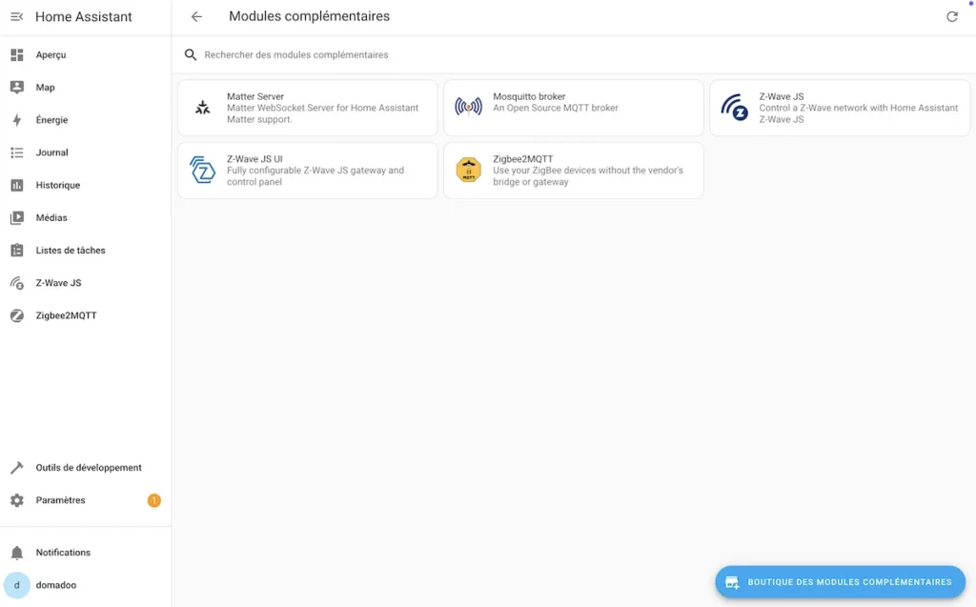Click the Matter Server add-on icon
The width and height of the screenshot is (976, 607).
(x=202, y=108)
